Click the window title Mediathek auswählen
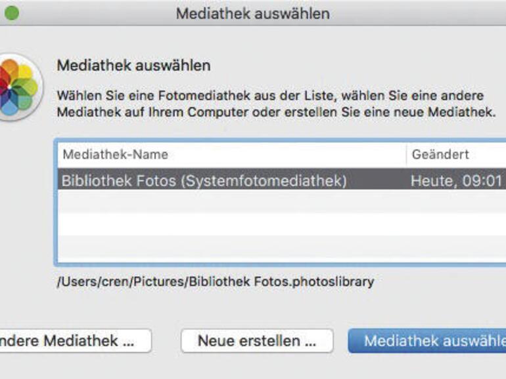The image size is (506, 379). pos(253,13)
